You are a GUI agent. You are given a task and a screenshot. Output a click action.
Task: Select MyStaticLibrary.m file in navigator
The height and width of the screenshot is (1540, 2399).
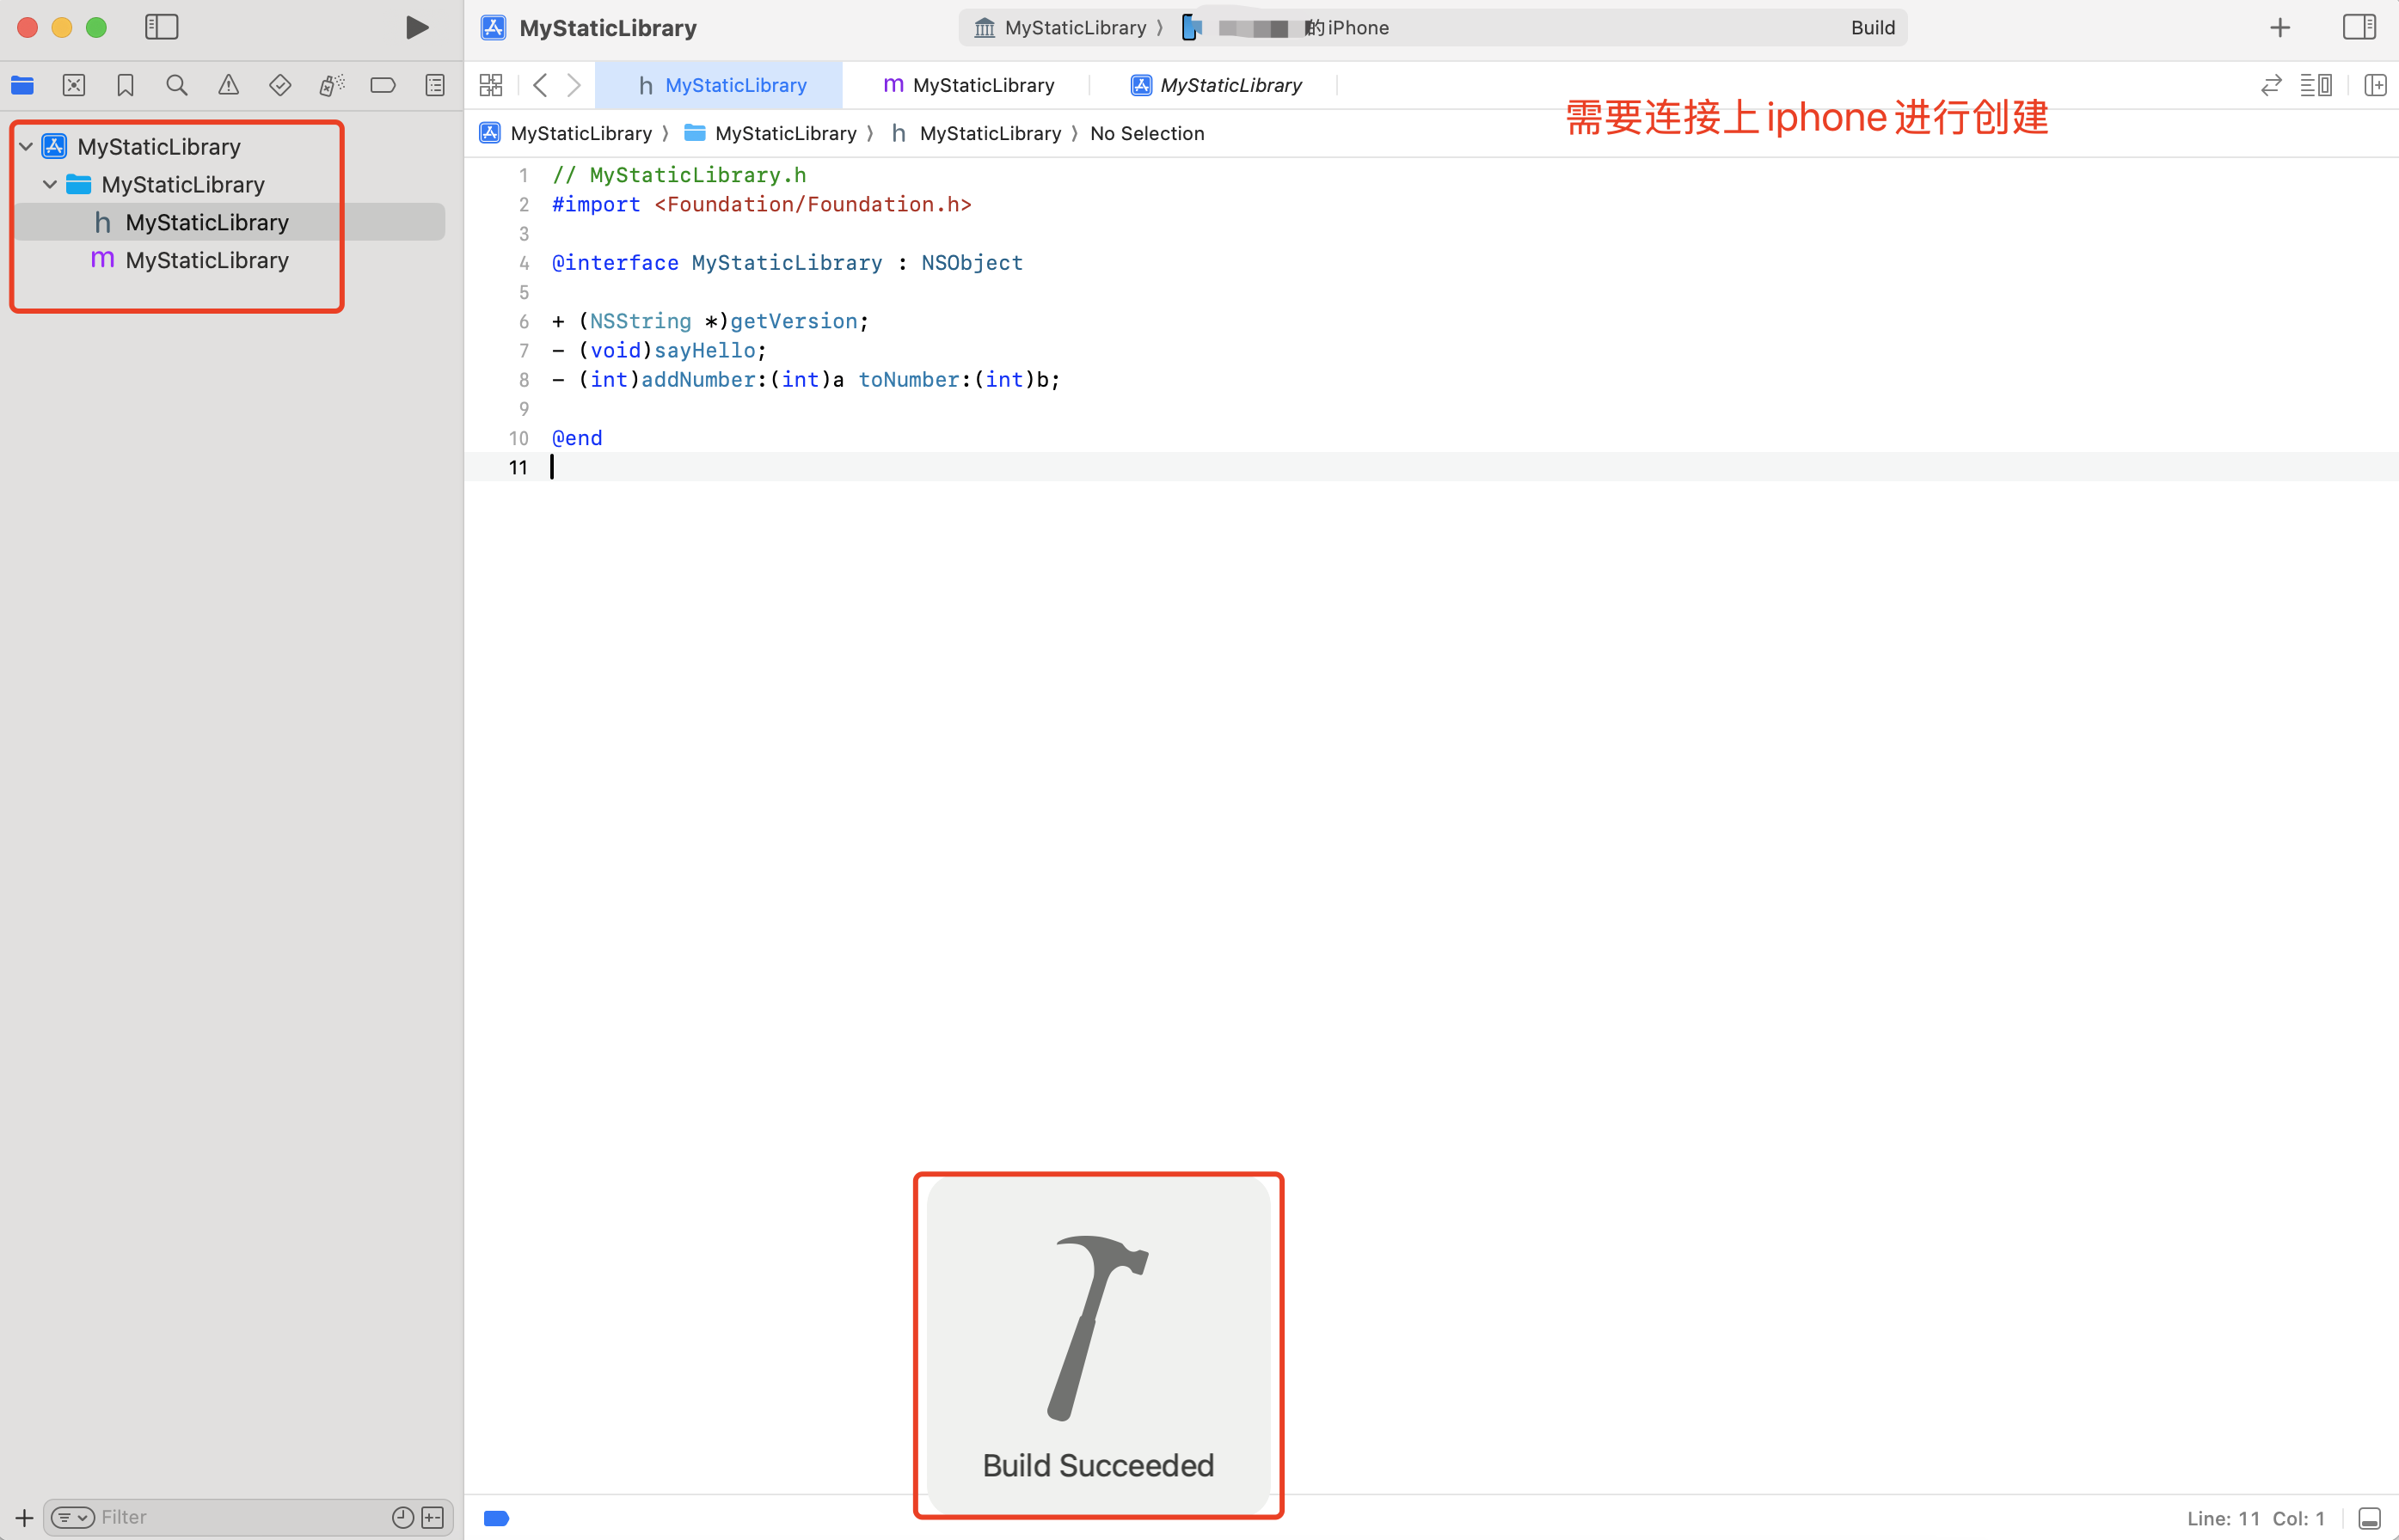[x=206, y=260]
